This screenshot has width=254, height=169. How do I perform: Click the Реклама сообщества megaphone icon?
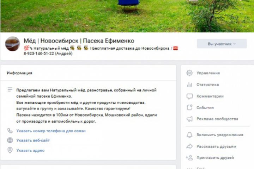click(x=189, y=119)
